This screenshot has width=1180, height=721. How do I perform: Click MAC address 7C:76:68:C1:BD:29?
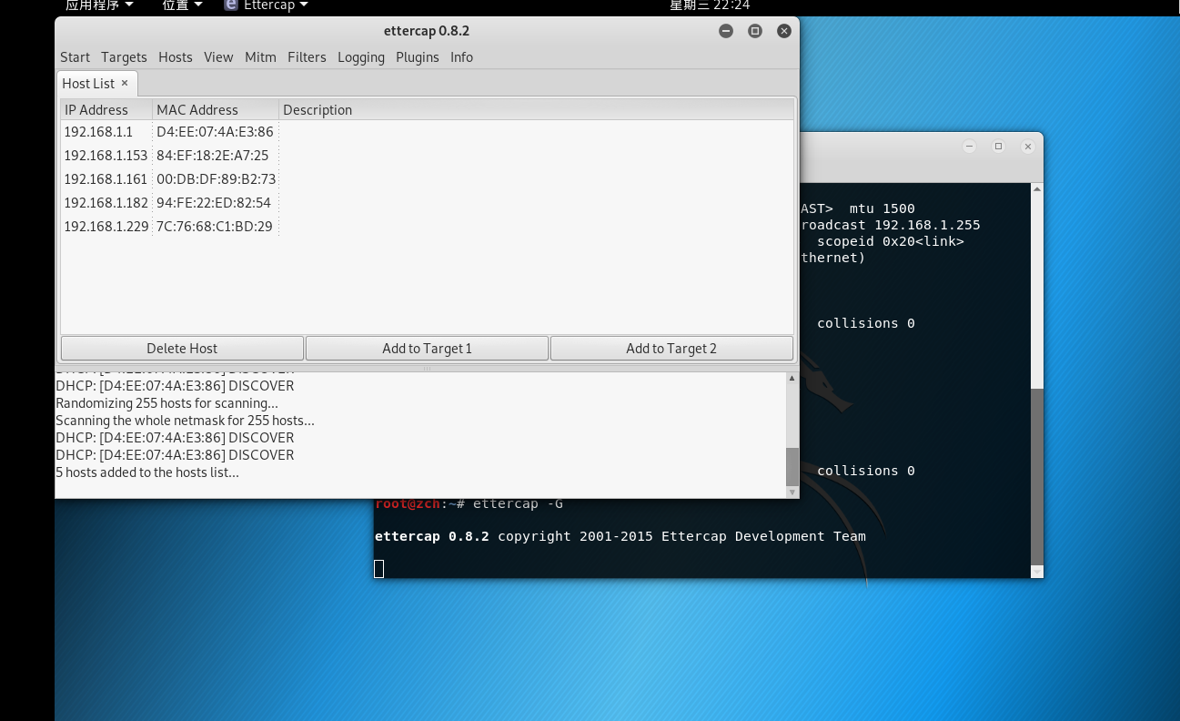click(x=215, y=227)
